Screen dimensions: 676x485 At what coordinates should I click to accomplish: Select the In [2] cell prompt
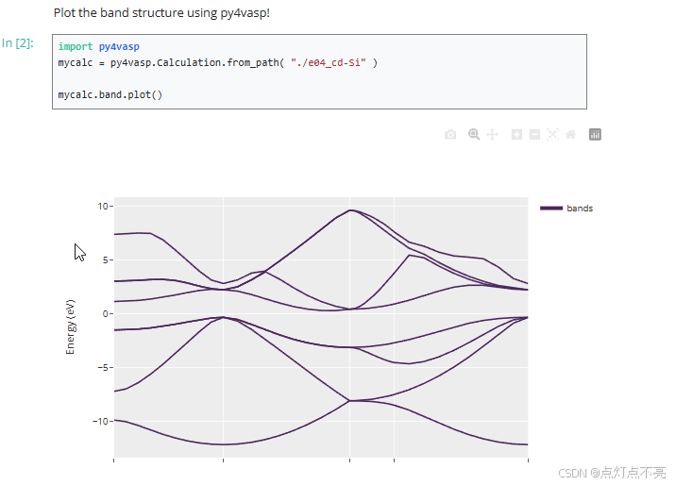coord(18,43)
